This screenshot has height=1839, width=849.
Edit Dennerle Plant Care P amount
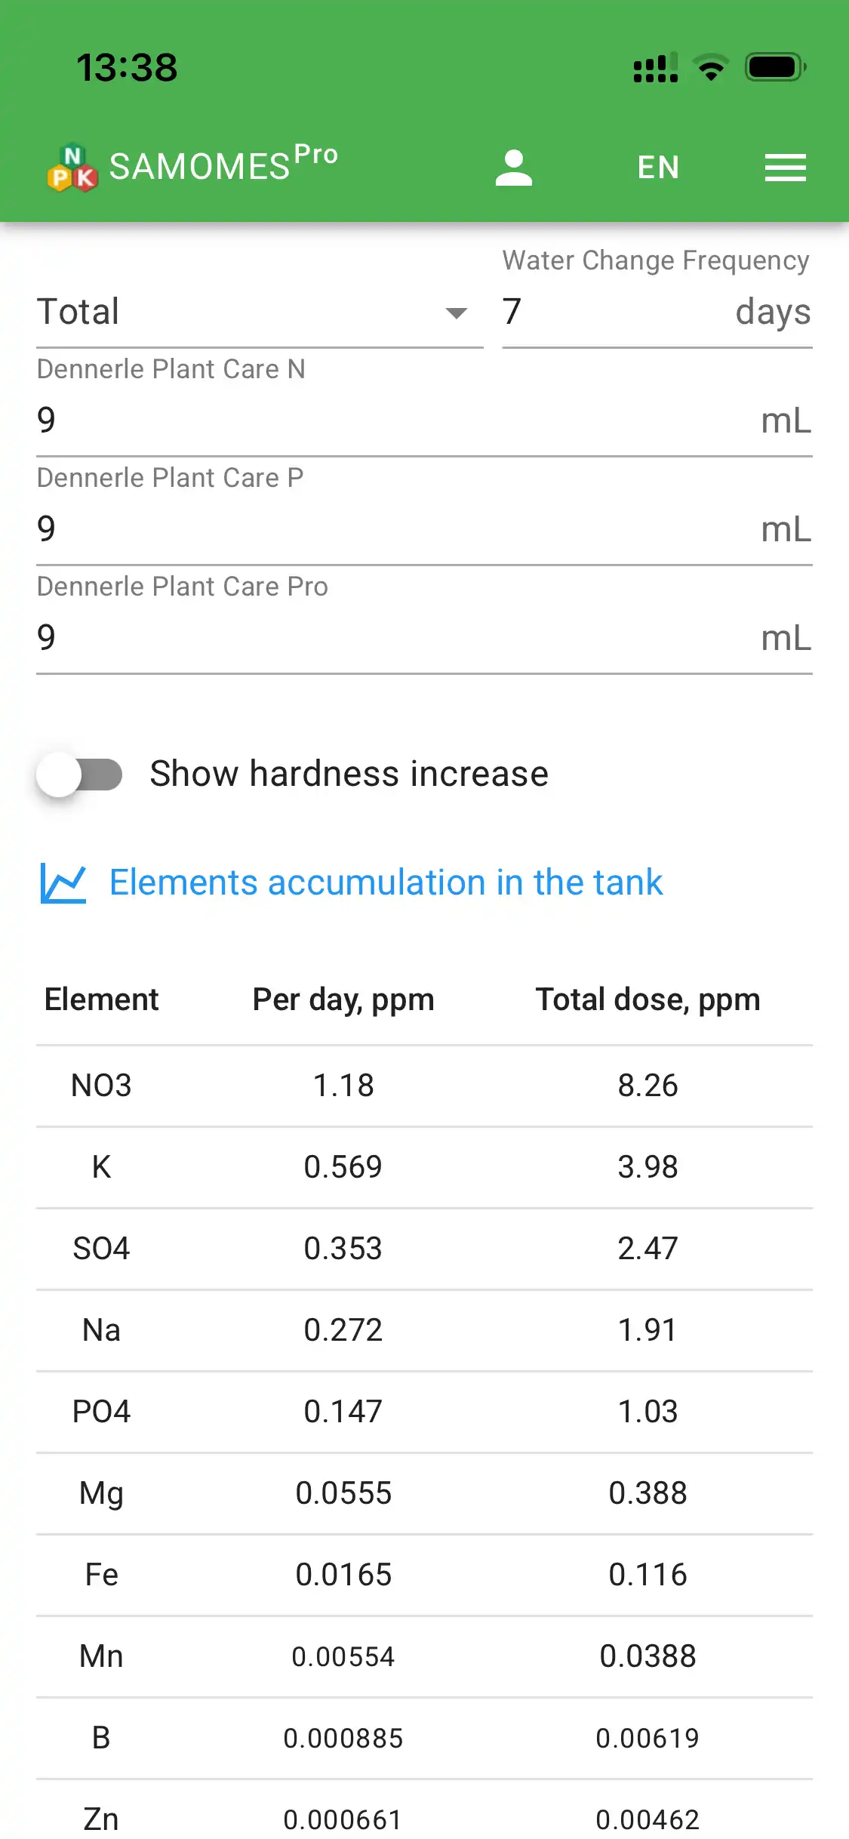(392, 530)
